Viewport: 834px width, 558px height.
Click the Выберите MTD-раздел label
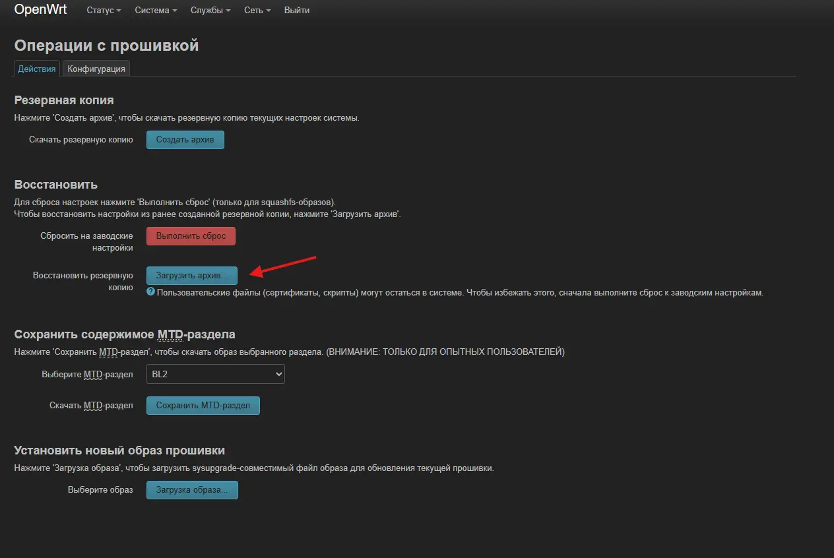pyautogui.click(x=87, y=375)
